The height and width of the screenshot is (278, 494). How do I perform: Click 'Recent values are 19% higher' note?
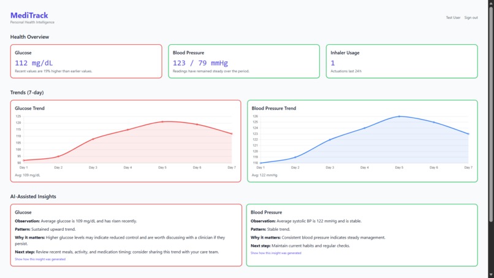click(53, 71)
